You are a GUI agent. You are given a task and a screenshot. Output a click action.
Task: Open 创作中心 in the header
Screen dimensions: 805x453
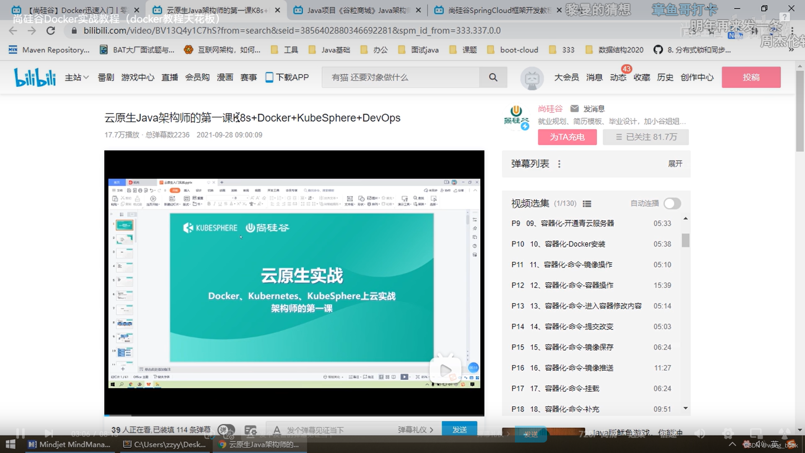[x=697, y=77]
